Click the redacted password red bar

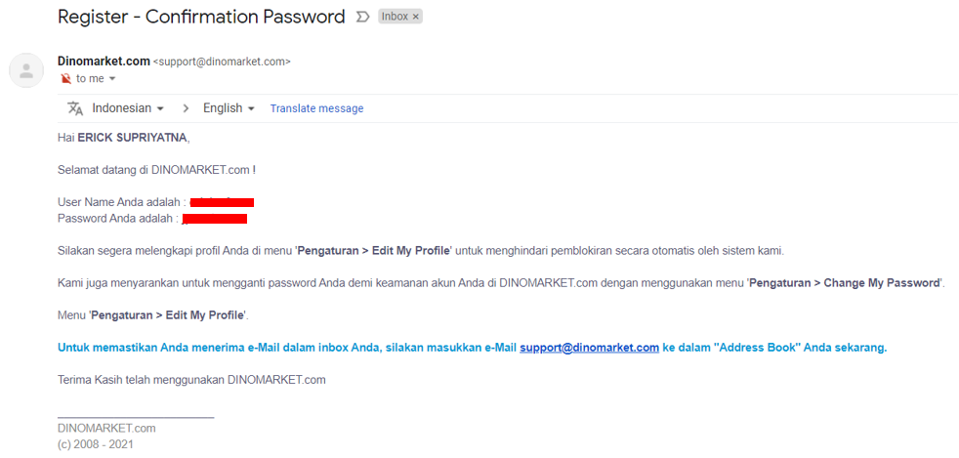pos(215,219)
